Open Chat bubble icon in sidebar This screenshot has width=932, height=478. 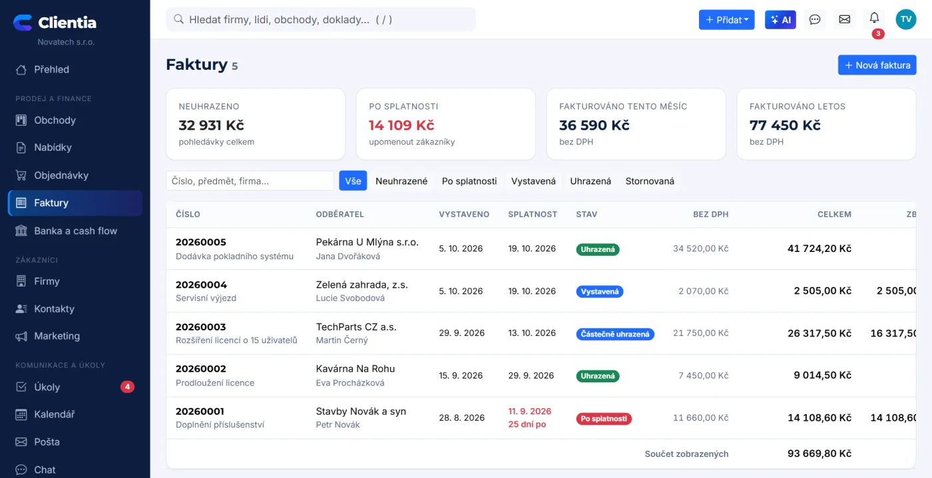21,470
